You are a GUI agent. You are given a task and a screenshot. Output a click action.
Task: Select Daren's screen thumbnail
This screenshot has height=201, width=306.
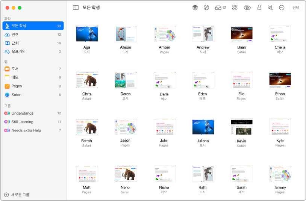(126, 80)
